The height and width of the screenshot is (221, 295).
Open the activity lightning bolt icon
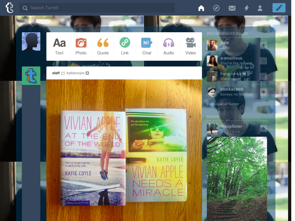(247, 8)
